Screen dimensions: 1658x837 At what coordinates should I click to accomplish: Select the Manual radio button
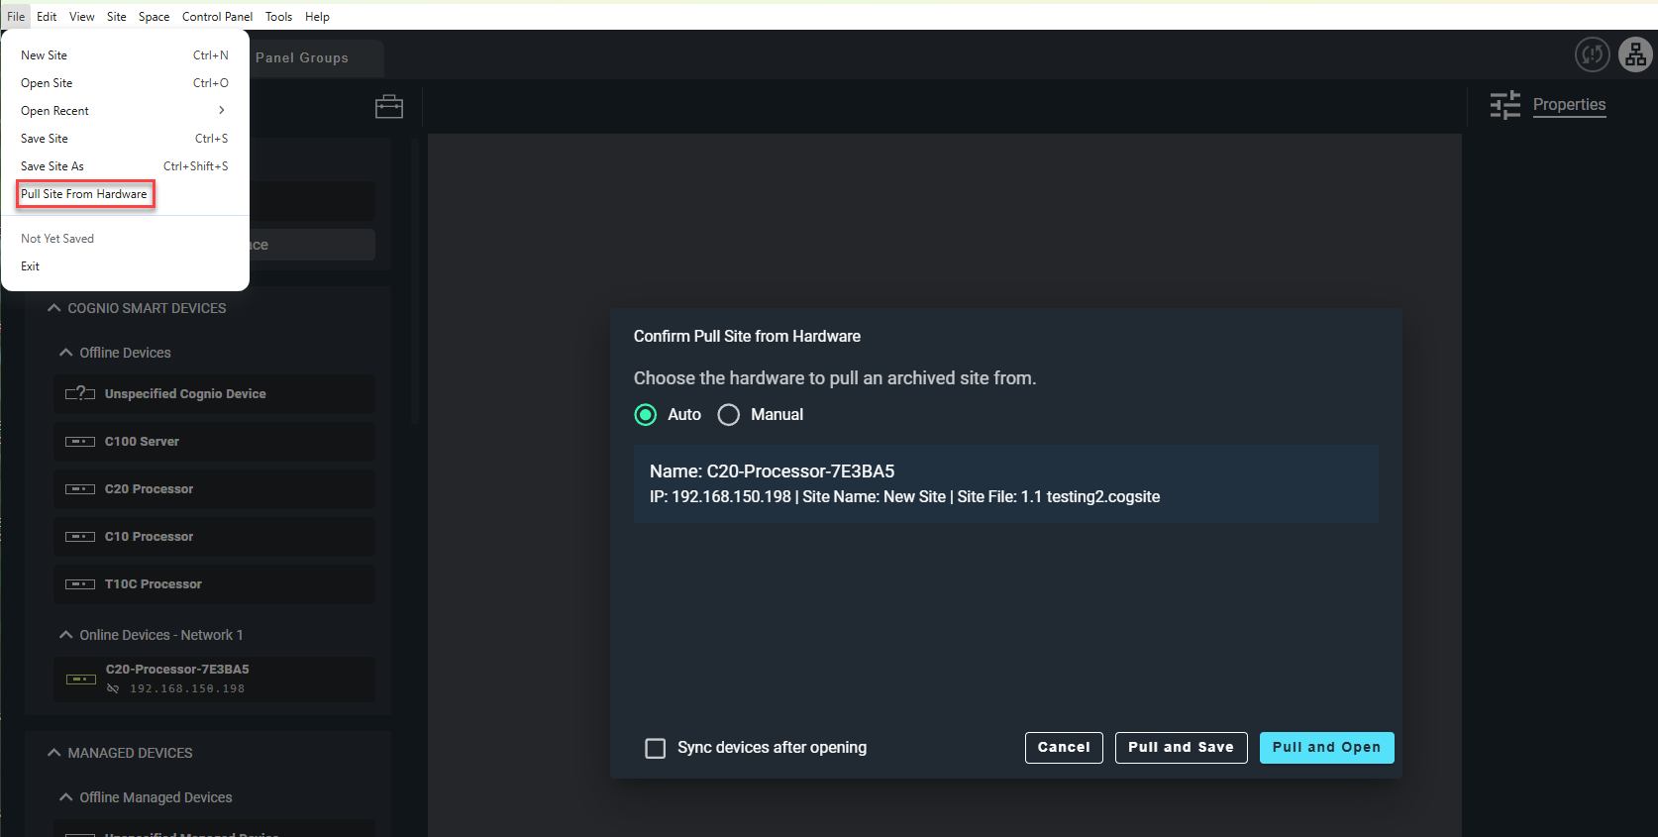tap(728, 415)
